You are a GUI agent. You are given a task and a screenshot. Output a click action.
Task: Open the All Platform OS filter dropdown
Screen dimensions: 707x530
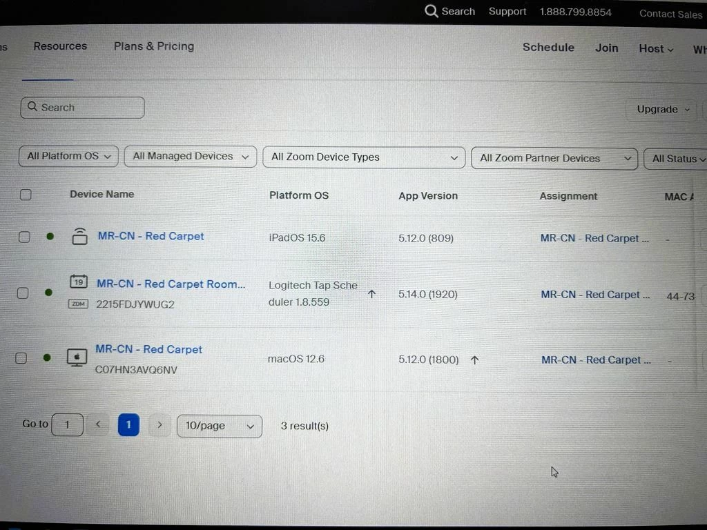click(x=68, y=156)
